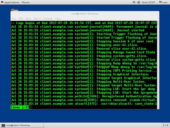The height and width of the screenshot is (128, 170).
Task: Click 'Stopping system-getty.slice.' log line
Action: coord(79,56)
